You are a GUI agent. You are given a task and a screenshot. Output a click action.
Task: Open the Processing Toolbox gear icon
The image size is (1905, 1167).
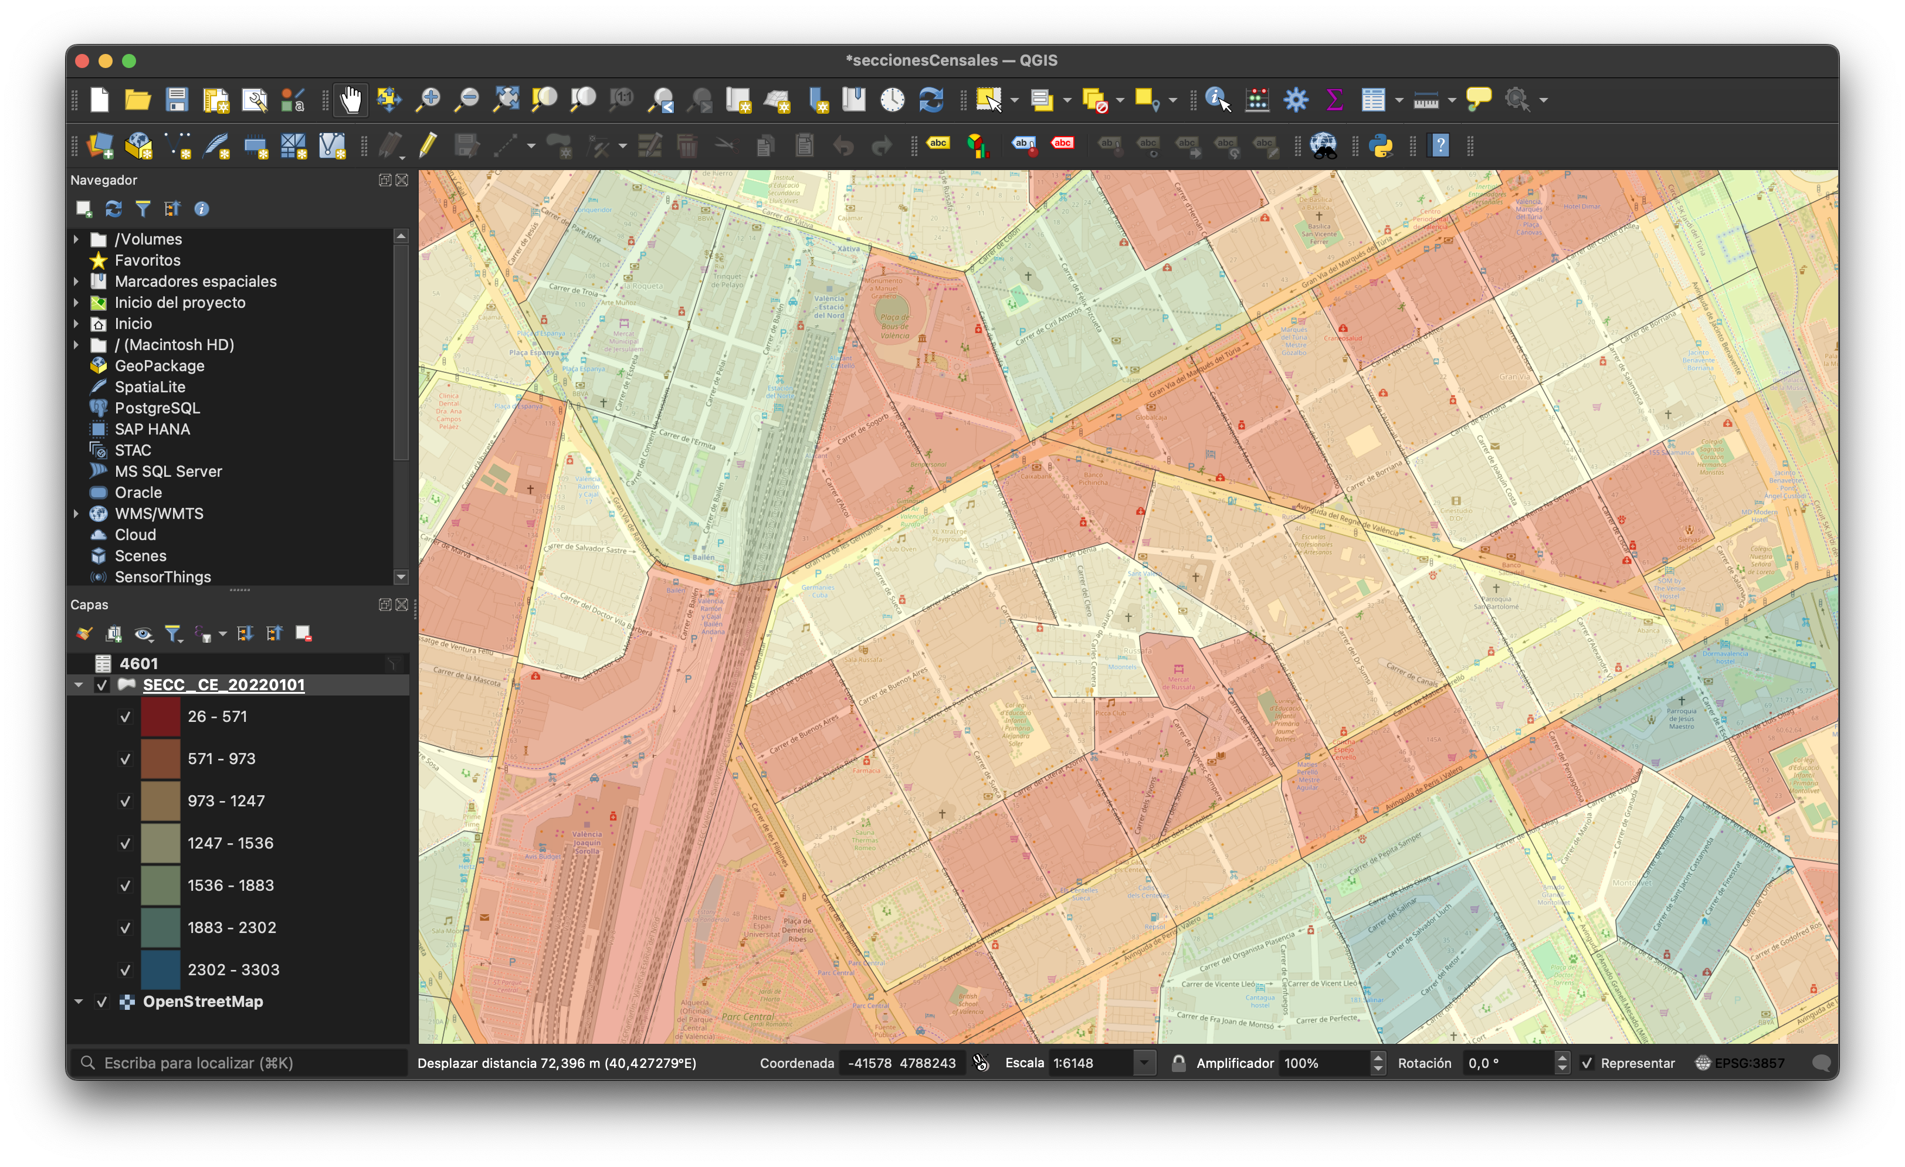click(x=1296, y=100)
